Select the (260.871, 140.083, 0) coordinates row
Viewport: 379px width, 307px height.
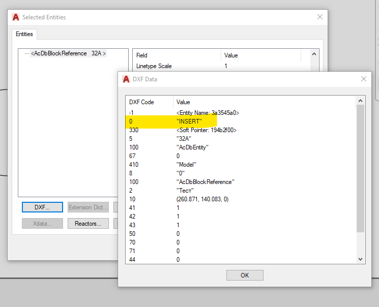241,199
